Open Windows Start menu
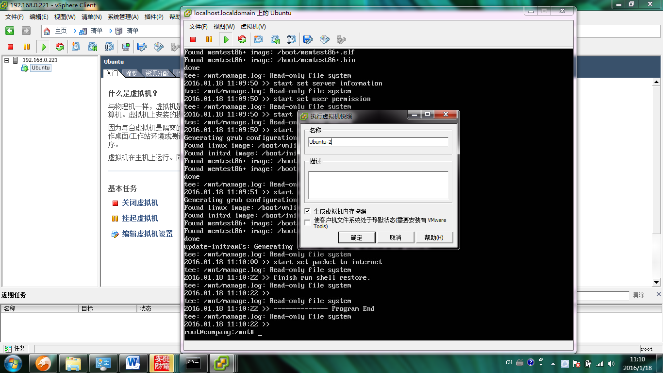 tap(13, 363)
